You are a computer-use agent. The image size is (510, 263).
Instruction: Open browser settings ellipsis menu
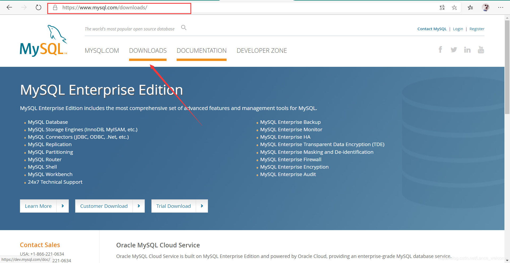(x=501, y=7)
